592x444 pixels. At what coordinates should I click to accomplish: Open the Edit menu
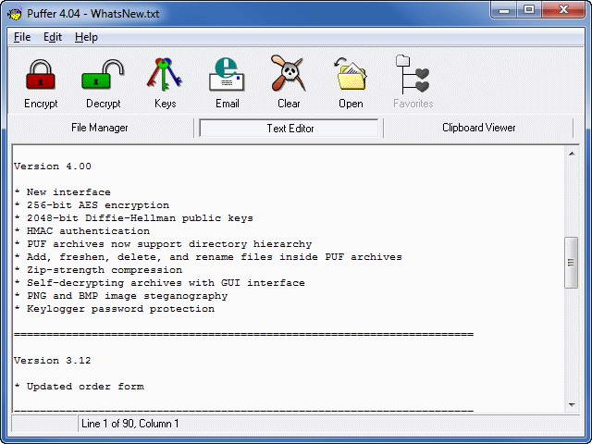[x=53, y=37]
